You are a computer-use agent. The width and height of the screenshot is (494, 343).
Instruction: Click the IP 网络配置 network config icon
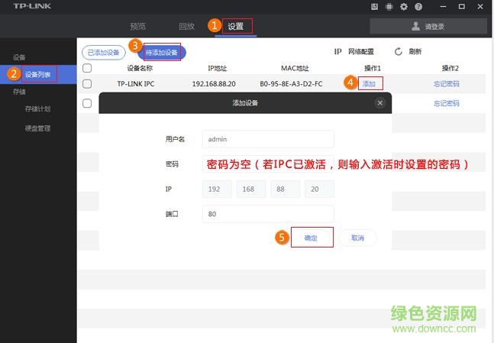click(337, 52)
